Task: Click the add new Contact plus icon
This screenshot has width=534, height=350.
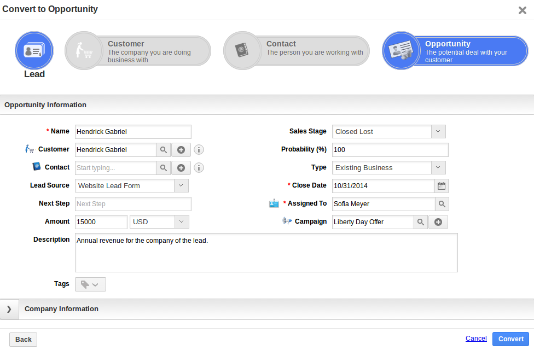Action: (x=181, y=168)
